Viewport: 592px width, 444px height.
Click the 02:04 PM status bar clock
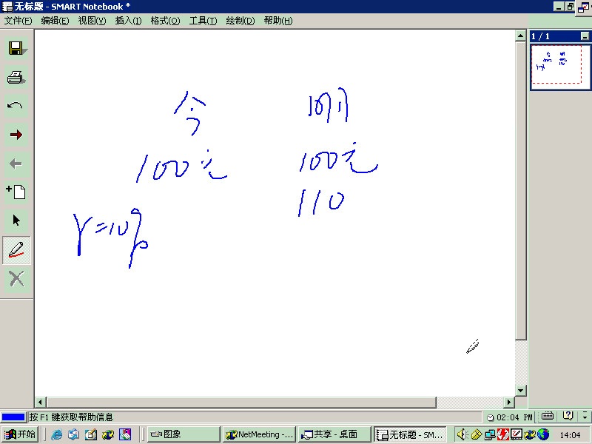[x=510, y=417]
